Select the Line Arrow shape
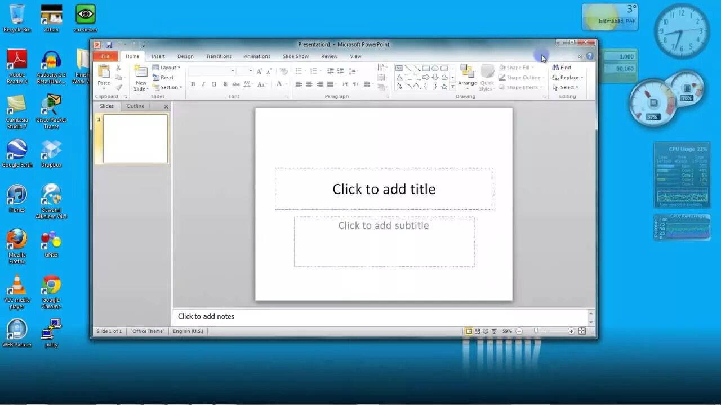721x405 pixels. [417, 68]
